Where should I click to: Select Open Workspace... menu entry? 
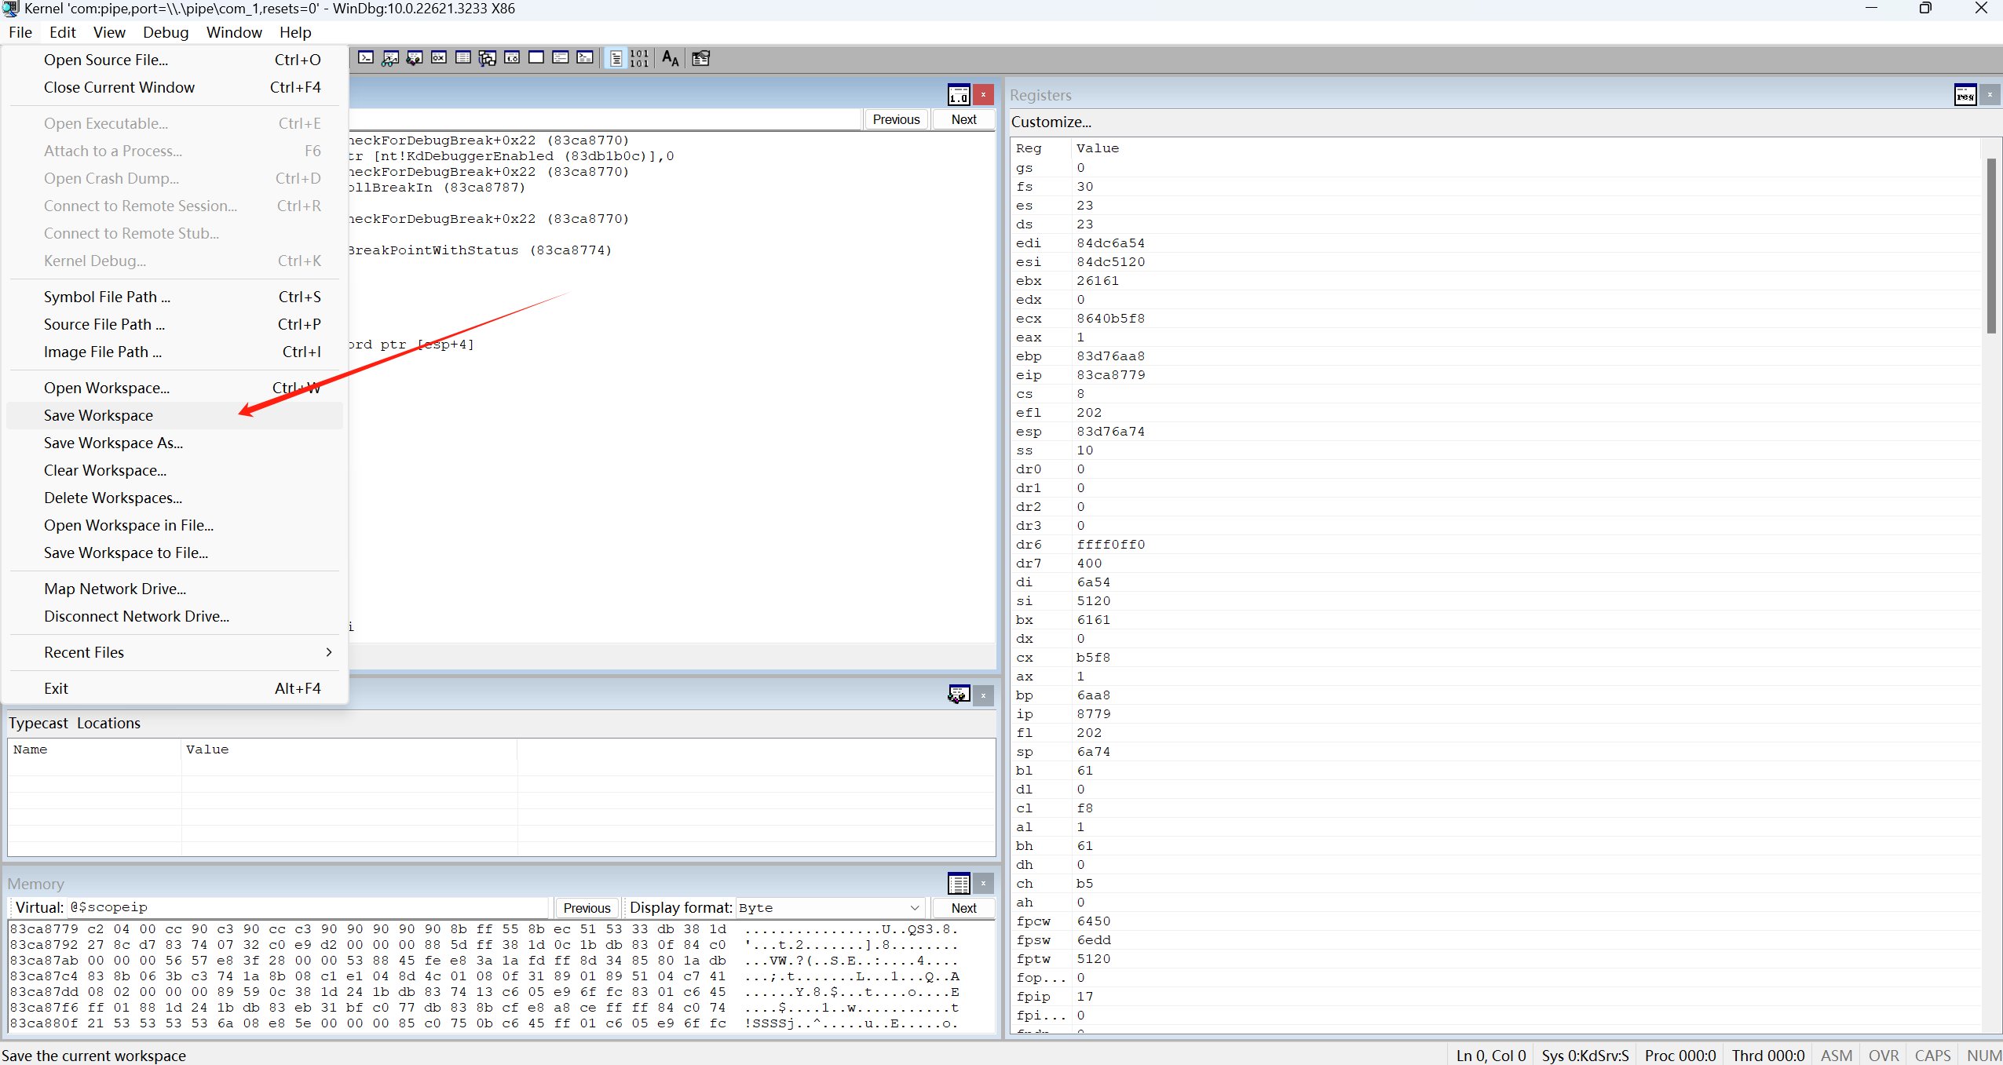pos(175,388)
